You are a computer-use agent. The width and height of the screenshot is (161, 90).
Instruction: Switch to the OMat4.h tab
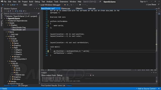click(79, 8)
